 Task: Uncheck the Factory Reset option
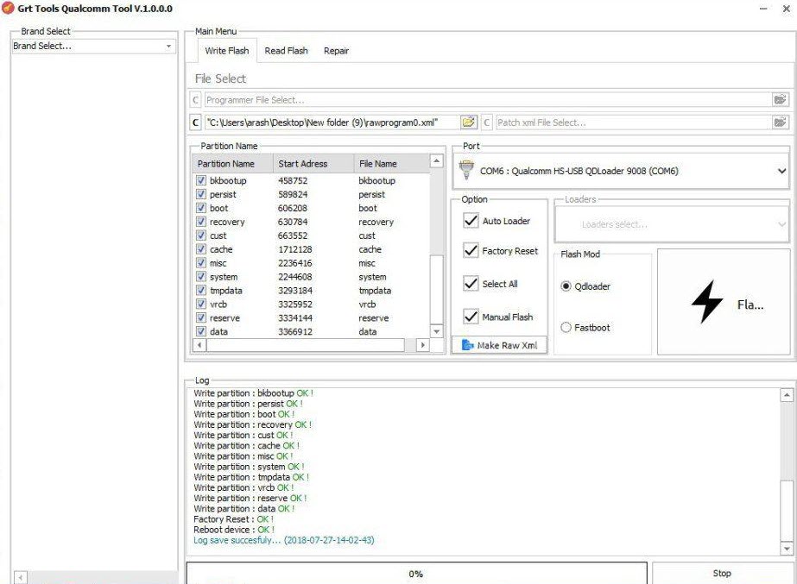click(x=471, y=251)
